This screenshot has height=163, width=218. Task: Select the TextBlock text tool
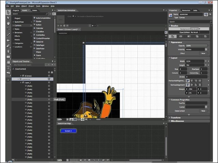pyautogui.click(x=8, y=68)
